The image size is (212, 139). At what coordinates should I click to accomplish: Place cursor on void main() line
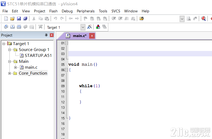pos(83,64)
